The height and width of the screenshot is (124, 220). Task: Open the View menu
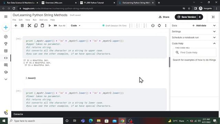coord(27,20)
